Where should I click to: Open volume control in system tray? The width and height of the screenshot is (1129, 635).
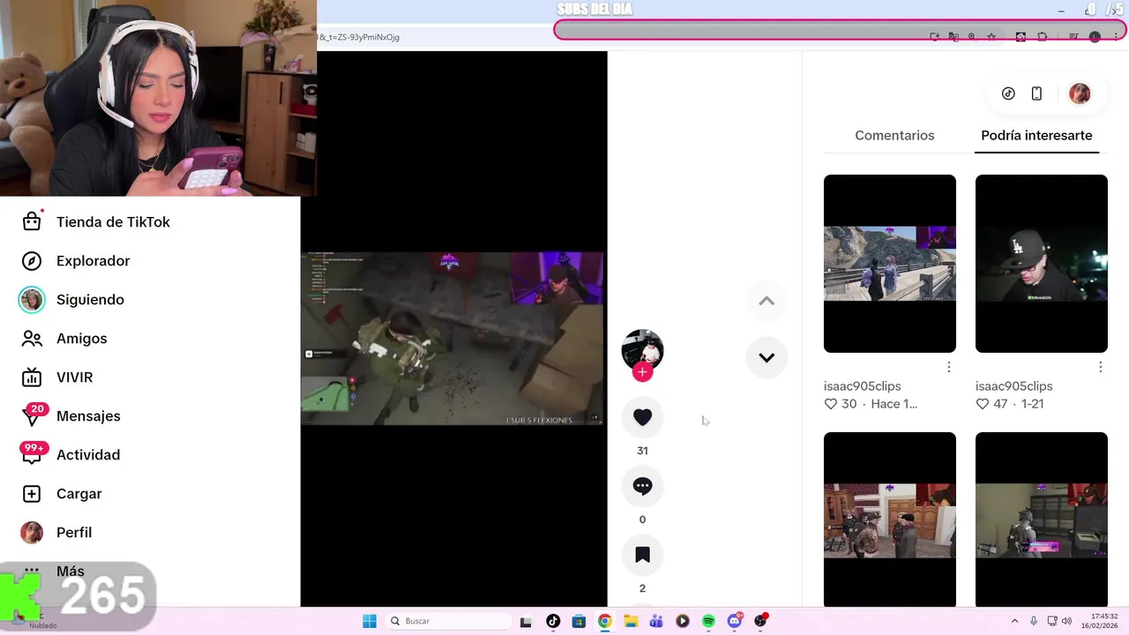[1066, 621]
